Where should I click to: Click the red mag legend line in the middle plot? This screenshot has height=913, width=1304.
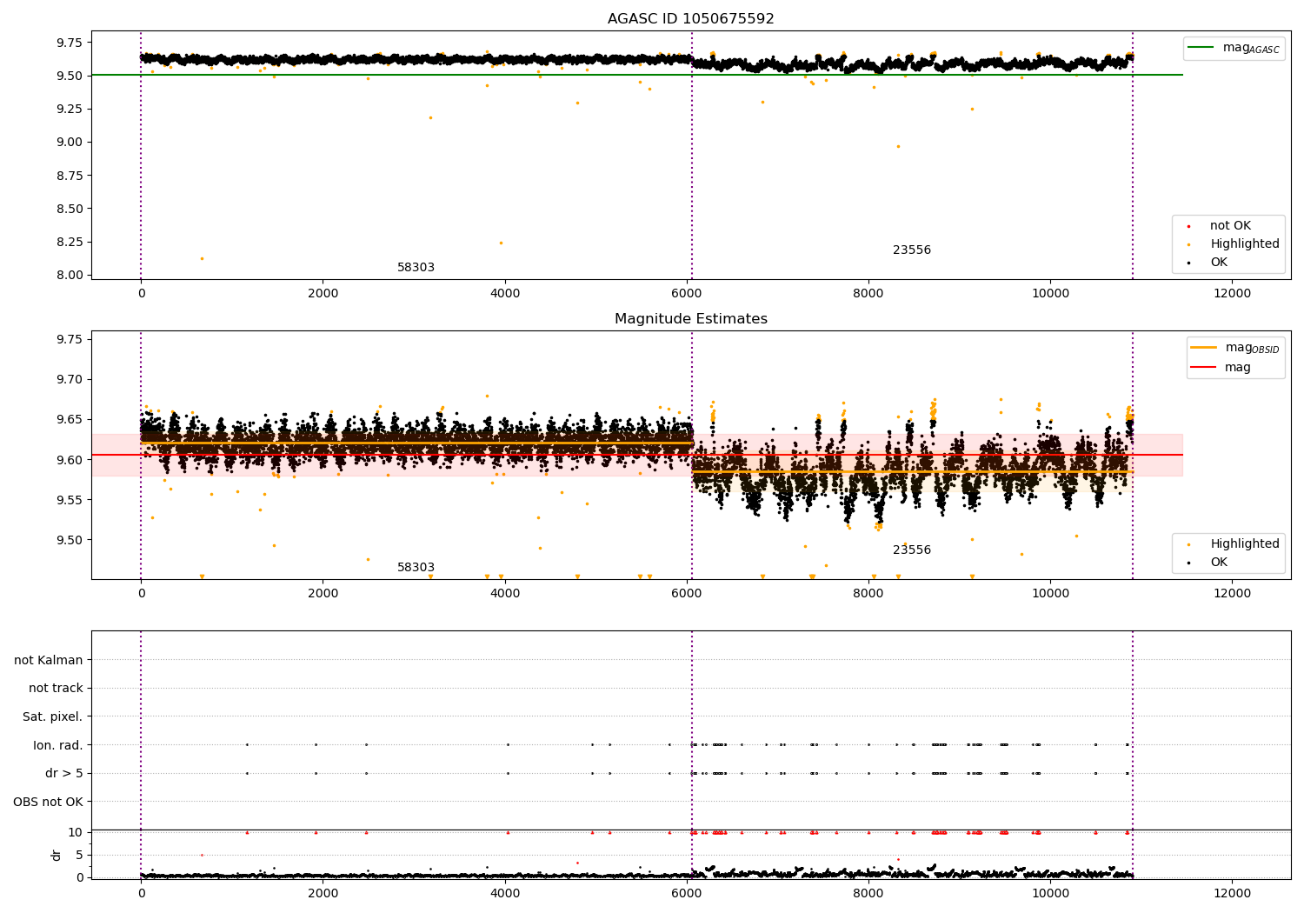point(1203,368)
